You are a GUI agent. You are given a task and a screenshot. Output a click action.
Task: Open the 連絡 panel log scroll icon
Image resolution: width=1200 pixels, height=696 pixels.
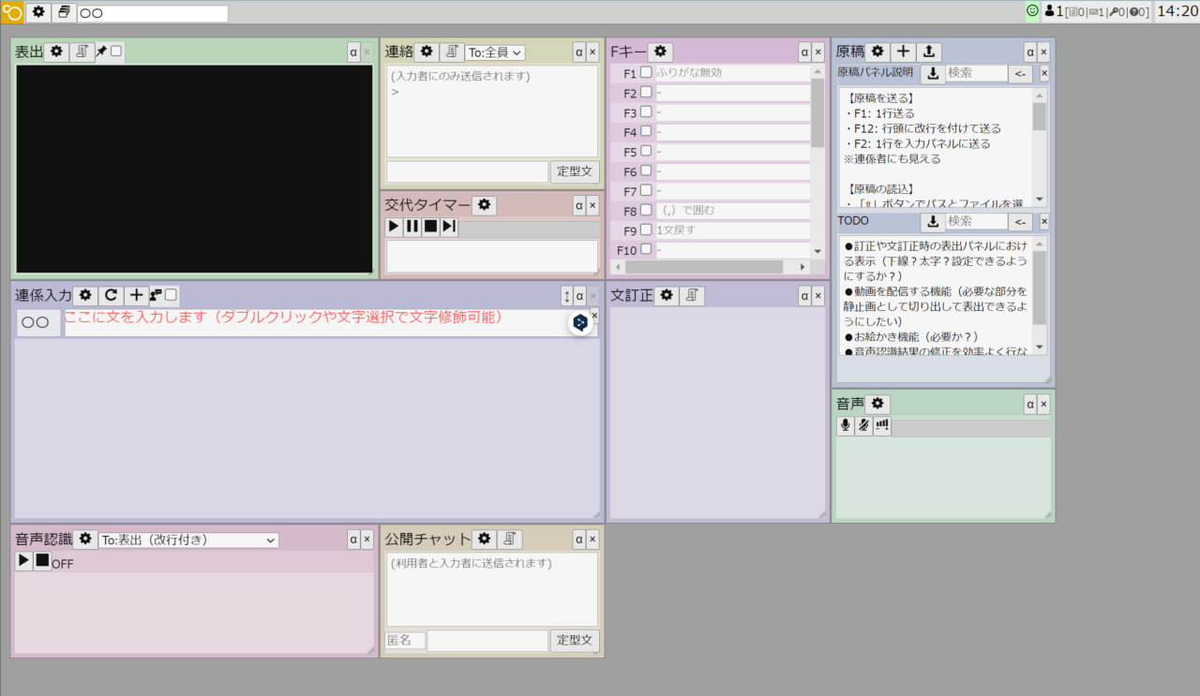(x=452, y=52)
